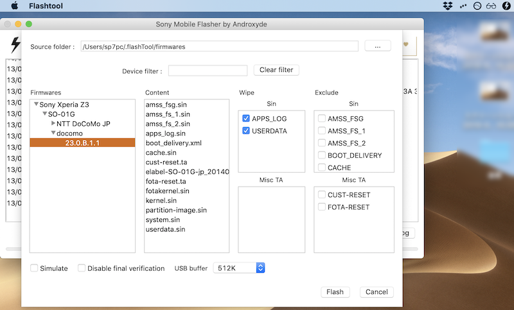This screenshot has height=310, width=514.
Task: Click the three-dots icon in menu bar
Action: 463,6
